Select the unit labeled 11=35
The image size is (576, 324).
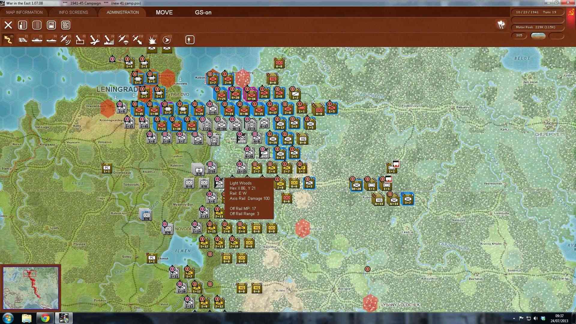pyautogui.click(x=241, y=168)
